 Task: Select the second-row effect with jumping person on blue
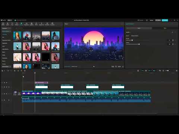pos(18,46)
